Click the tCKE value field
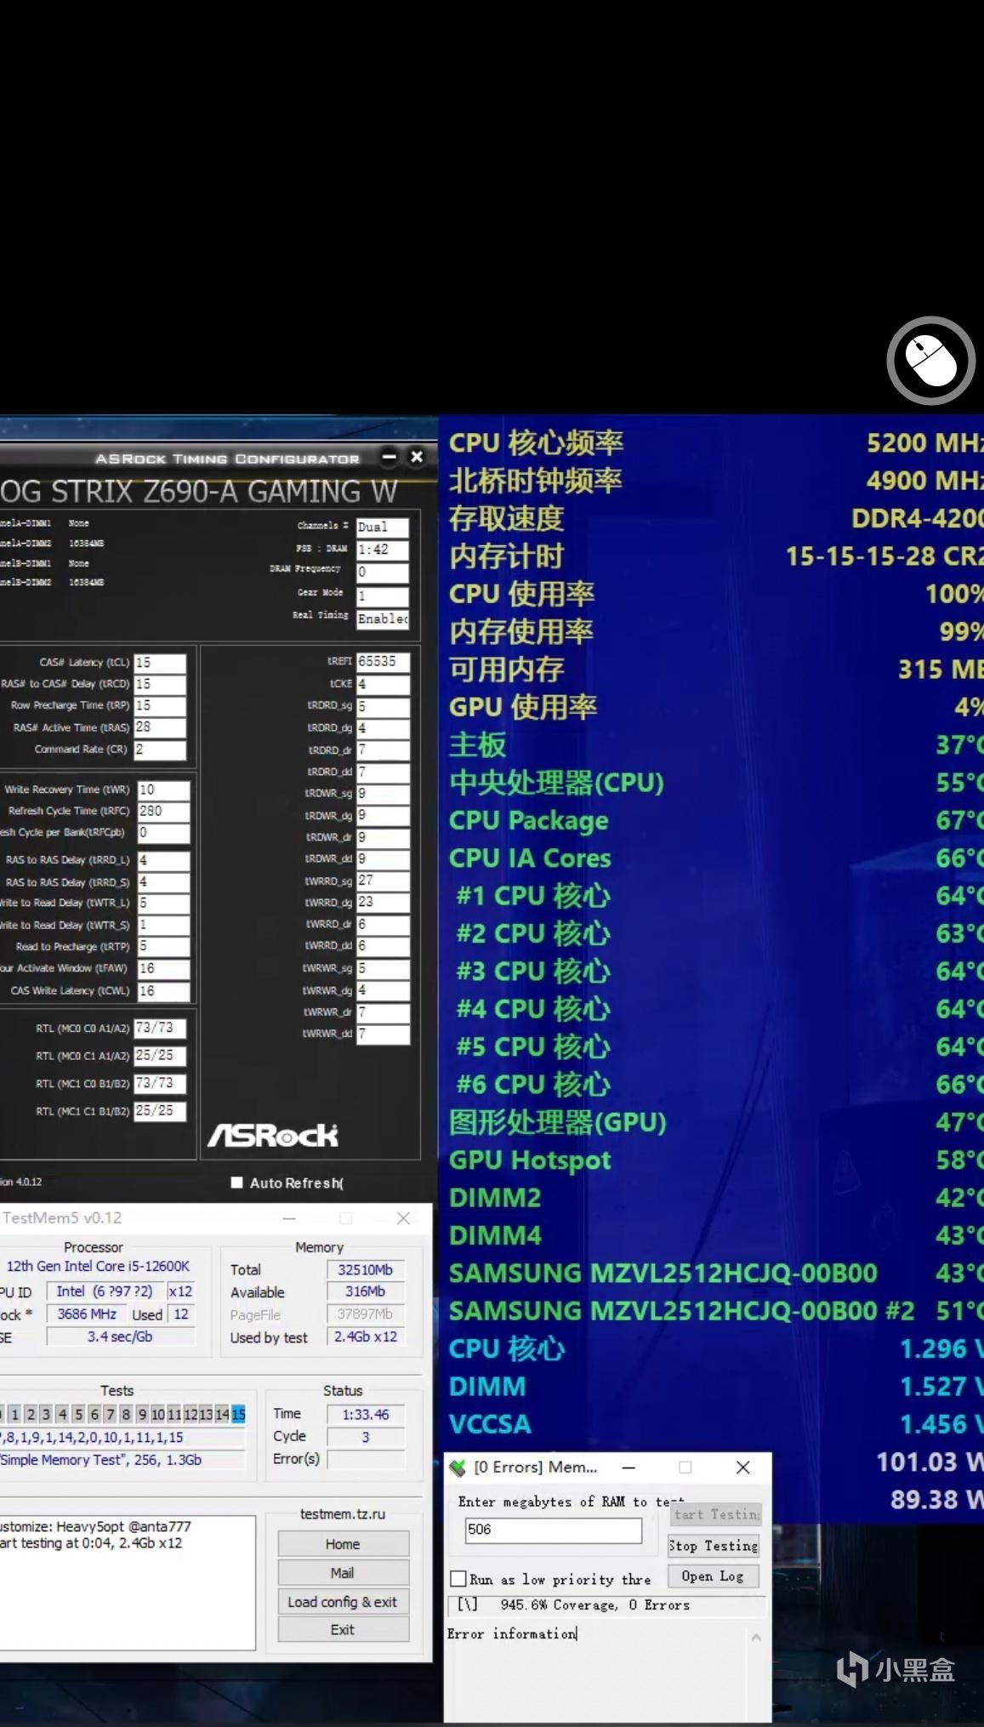984x1727 pixels. [x=383, y=684]
